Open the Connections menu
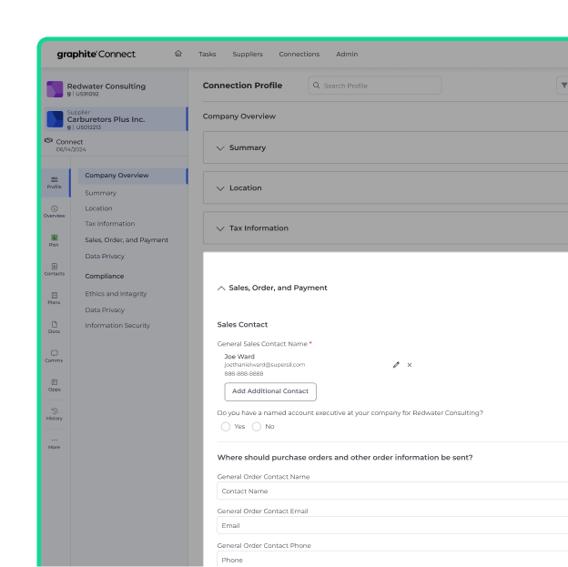Screen dimensions: 568x567 click(x=299, y=54)
